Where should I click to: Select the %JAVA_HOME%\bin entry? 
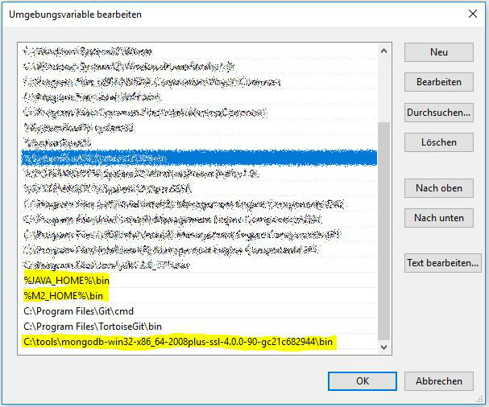67,281
